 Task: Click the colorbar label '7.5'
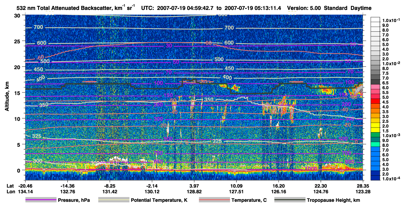pyautogui.click(x=386, y=73)
